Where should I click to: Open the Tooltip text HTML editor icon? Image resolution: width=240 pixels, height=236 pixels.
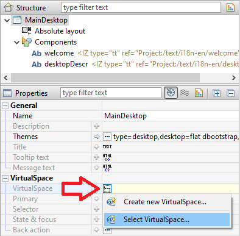107,157
